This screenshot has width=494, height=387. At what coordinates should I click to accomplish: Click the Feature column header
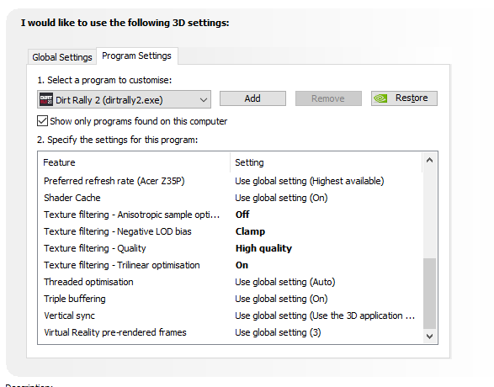click(x=134, y=162)
